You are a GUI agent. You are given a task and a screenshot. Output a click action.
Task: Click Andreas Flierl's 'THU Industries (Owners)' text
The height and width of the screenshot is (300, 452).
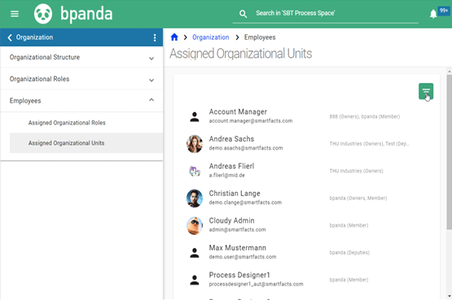click(x=356, y=171)
